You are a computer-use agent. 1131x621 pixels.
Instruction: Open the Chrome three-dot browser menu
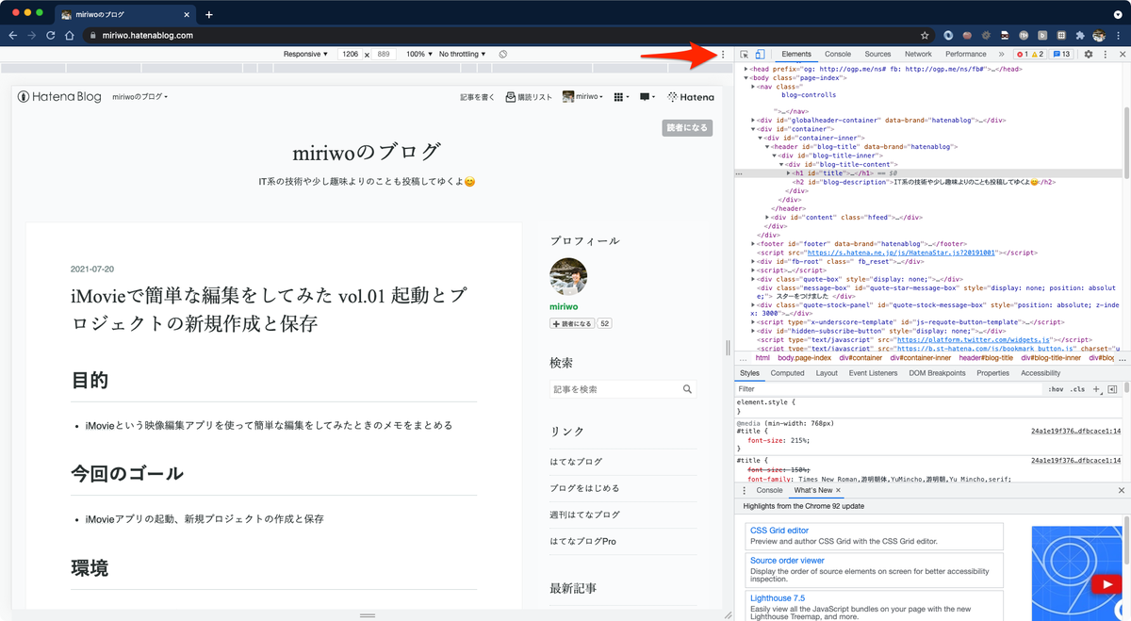(x=1119, y=35)
